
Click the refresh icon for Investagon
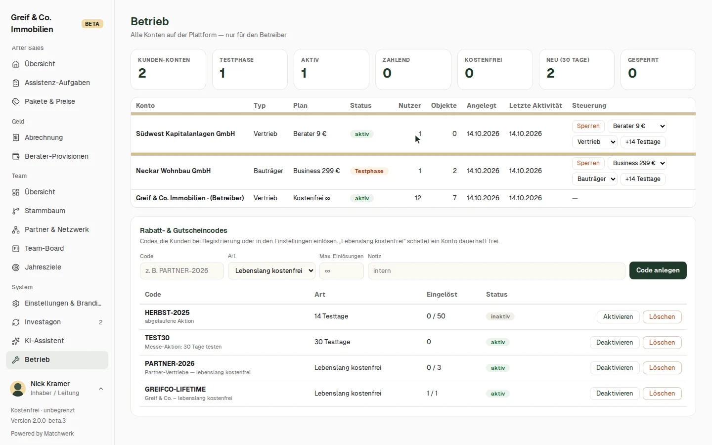click(x=16, y=322)
